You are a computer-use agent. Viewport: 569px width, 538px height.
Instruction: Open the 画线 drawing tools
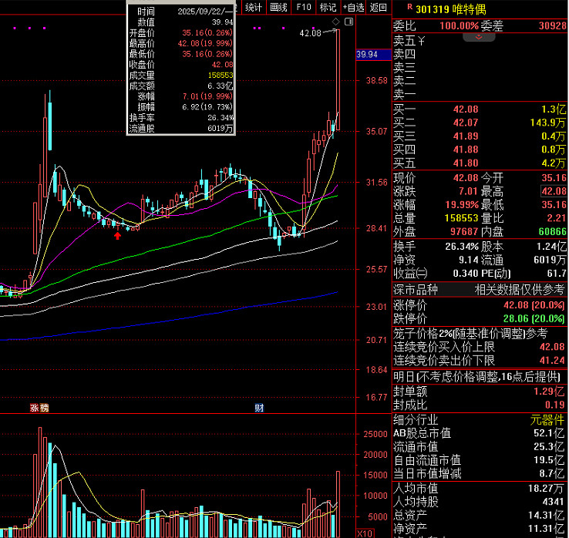coord(278,8)
